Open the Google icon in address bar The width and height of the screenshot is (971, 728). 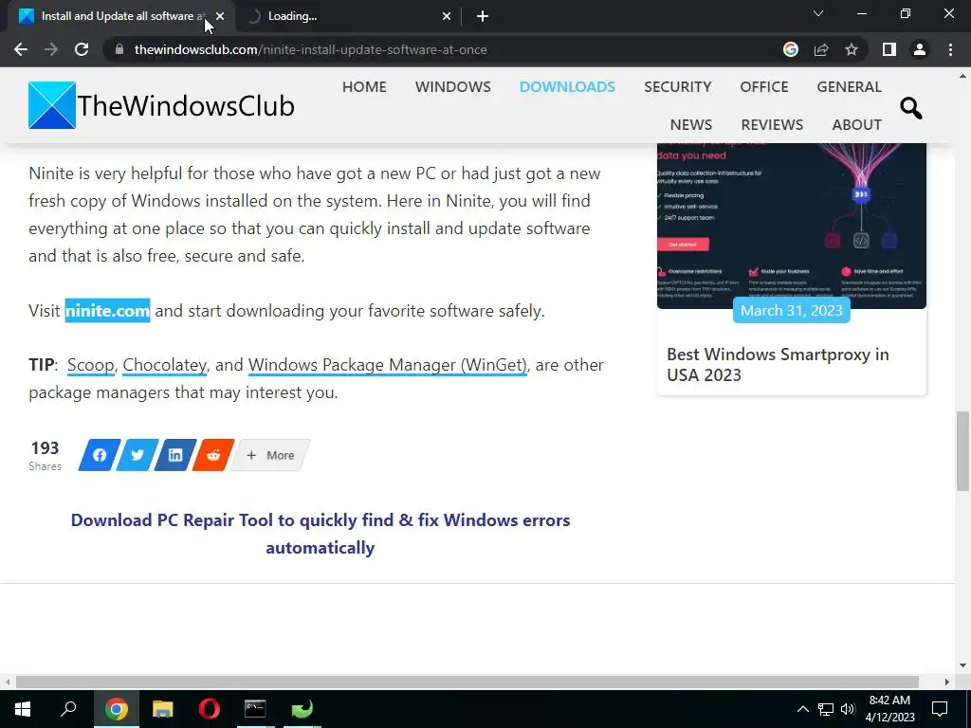click(790, 49)
